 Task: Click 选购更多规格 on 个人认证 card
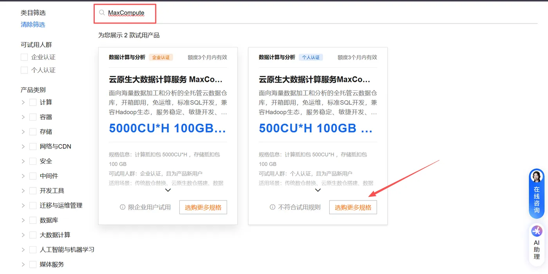point(353,207)
